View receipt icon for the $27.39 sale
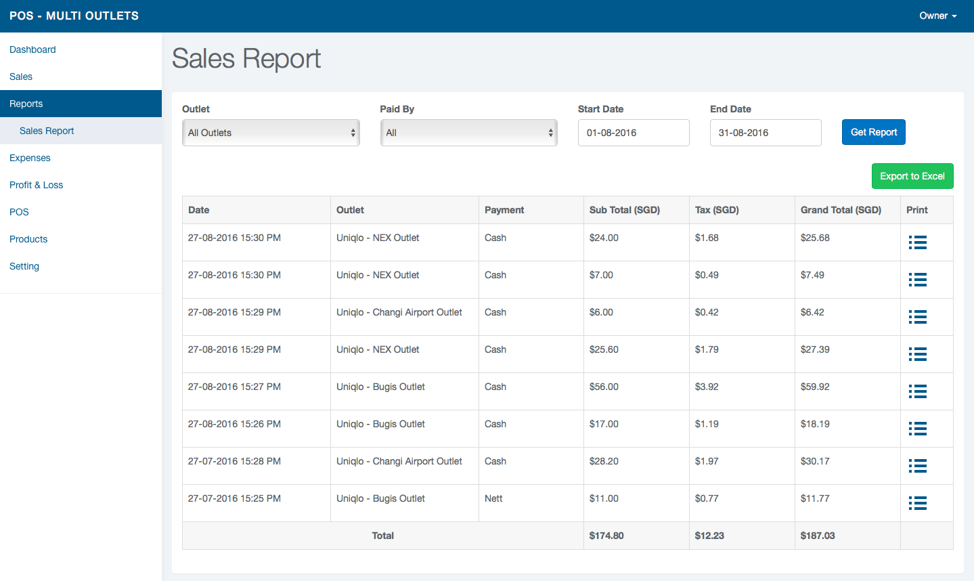This screenshot has width=974, height=581. pos(917,354)
